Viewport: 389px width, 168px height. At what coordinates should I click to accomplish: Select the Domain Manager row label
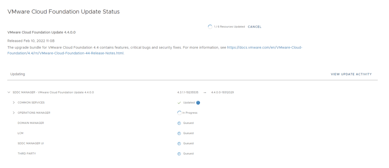(x=31, y=123)
